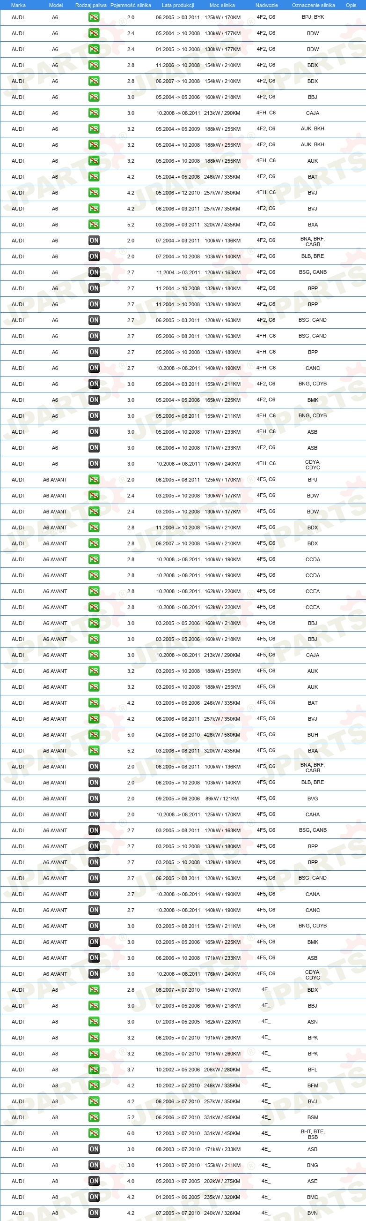Image resolution: width=366 pixels, height=1221 pixels.
Task: Select the power value 89kW / 121KM
Action: (x=222, y=799)
